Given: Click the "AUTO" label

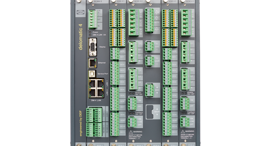Looking at the screenshot, I should (x=157, y=22).
